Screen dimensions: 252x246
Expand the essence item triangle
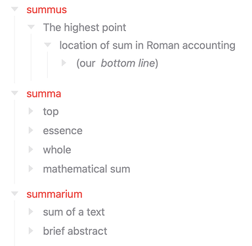[31, 130]
